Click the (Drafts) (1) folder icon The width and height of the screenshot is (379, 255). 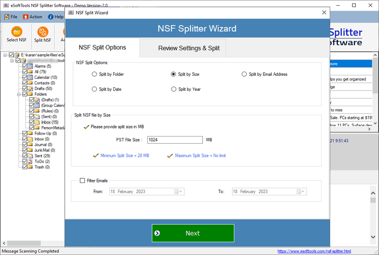point(37,100)
